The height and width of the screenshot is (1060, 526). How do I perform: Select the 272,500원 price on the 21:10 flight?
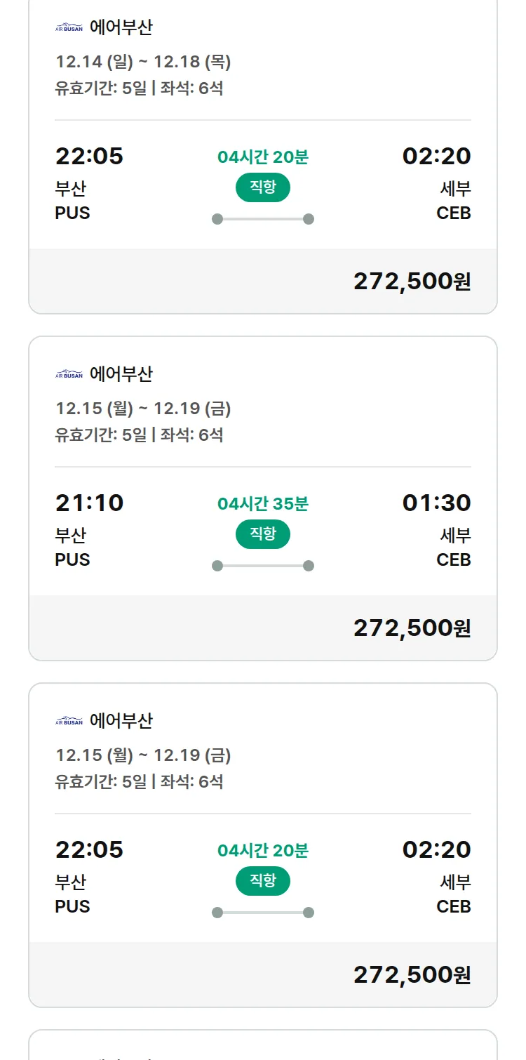(x=412, y=628)
